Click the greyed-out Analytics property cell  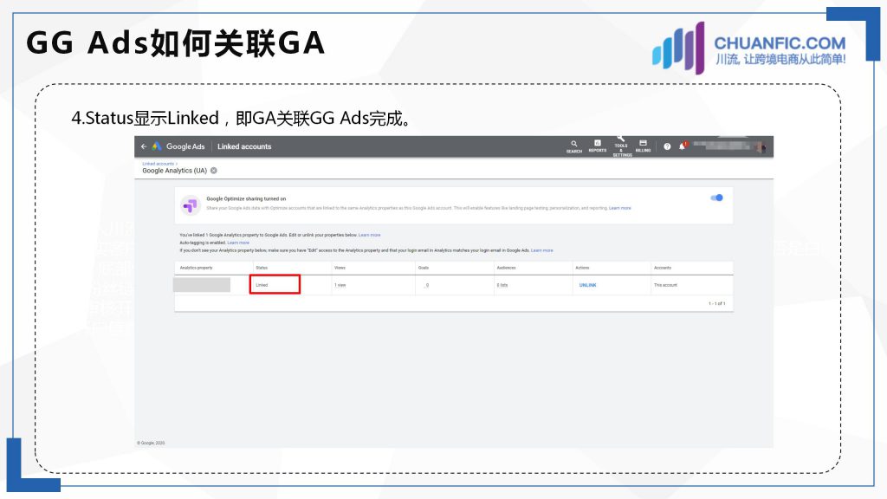(x=202, y=284)
